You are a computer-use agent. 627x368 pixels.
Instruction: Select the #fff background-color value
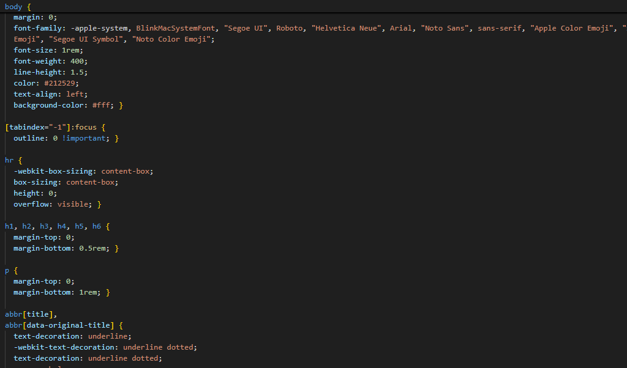[x=102, y=105]
